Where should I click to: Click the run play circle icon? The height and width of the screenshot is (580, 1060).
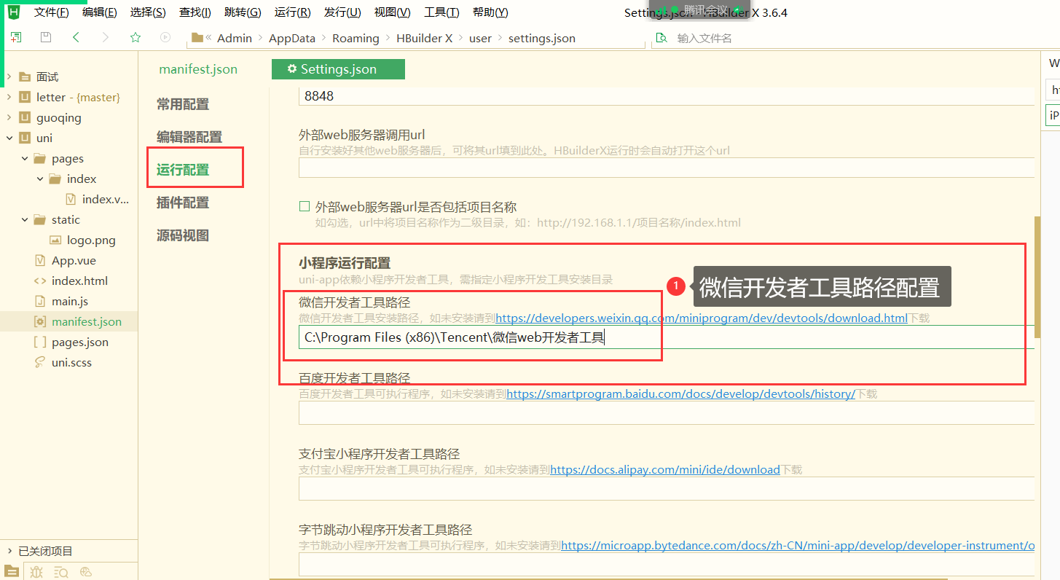tap(165, 37)
